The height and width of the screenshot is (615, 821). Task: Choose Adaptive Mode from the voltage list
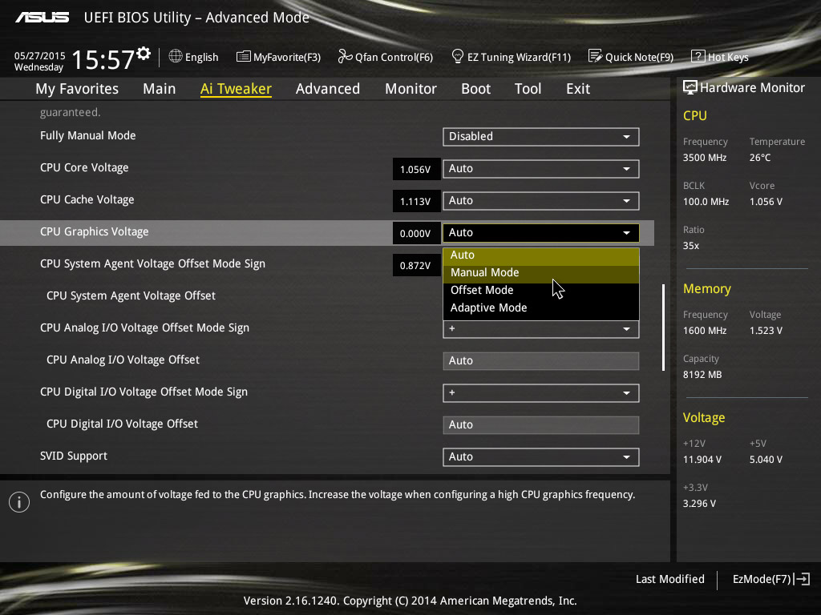489,308
